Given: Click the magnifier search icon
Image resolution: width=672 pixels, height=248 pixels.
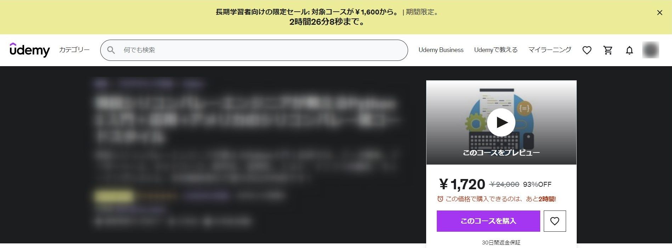Looking at the screenshot, I should (111, 50).
